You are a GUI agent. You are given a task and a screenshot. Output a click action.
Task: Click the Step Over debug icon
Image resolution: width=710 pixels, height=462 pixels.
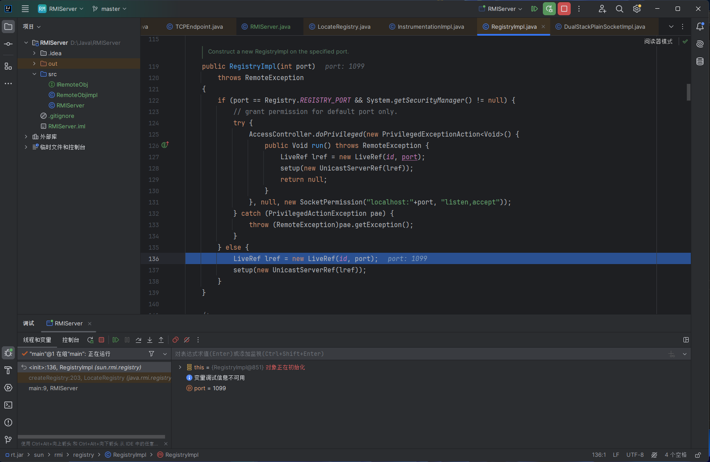click(x=138, y=340)
